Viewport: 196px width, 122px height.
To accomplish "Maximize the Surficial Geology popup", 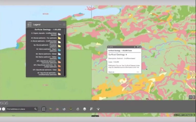I will click(x=138, y=47).
